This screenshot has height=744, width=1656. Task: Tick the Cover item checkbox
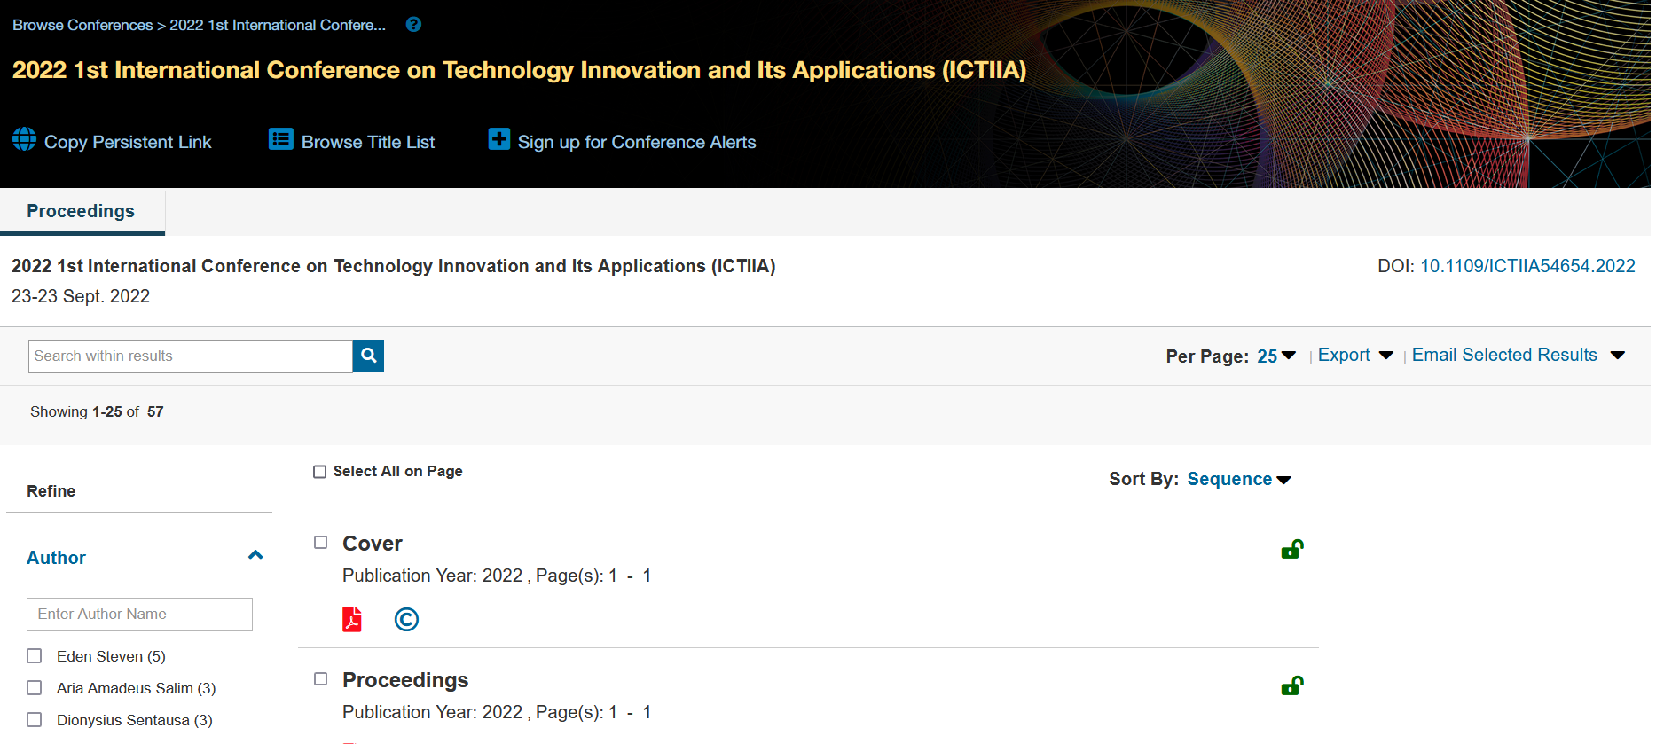pyautogui.click(x=321, y=543)
